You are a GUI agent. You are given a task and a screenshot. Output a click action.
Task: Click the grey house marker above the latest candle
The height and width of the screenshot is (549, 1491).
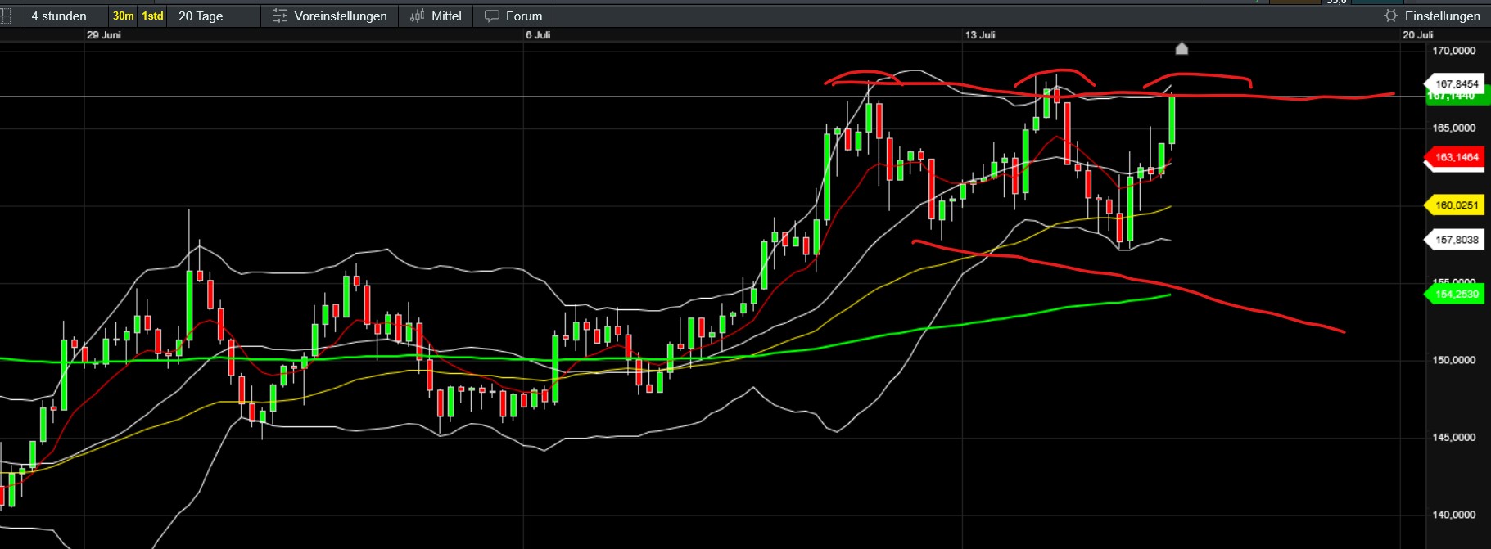click(1182, 49)
